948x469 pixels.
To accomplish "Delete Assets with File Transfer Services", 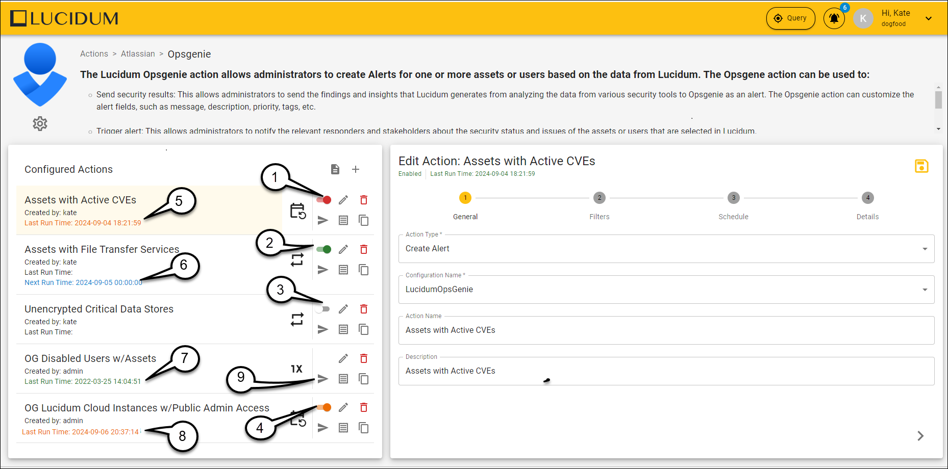I will (364, 249).
